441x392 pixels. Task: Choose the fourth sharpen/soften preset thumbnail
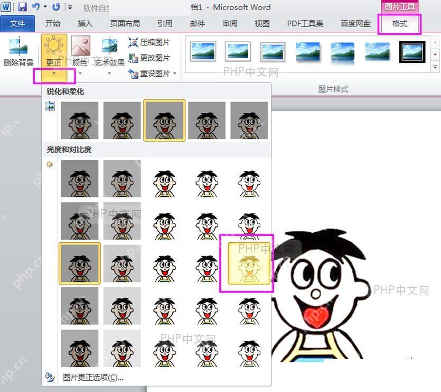pos(207,120)
